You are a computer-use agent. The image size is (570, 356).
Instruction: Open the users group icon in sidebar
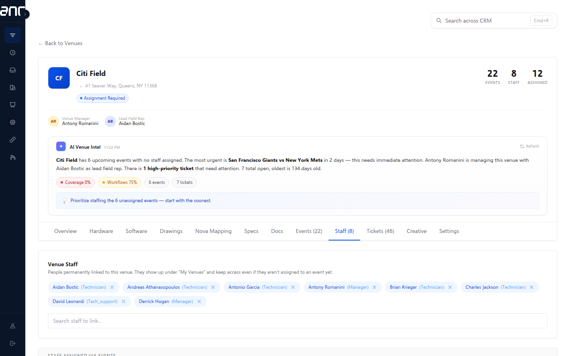13,157
